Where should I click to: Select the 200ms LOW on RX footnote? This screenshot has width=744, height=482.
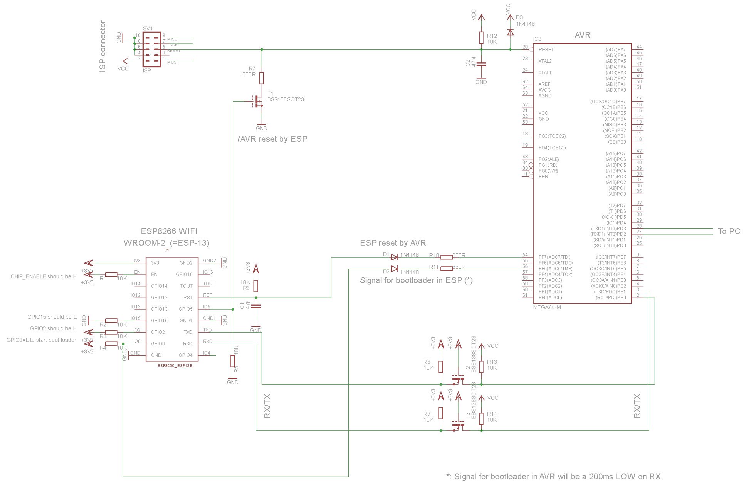[x=554, y=477]
